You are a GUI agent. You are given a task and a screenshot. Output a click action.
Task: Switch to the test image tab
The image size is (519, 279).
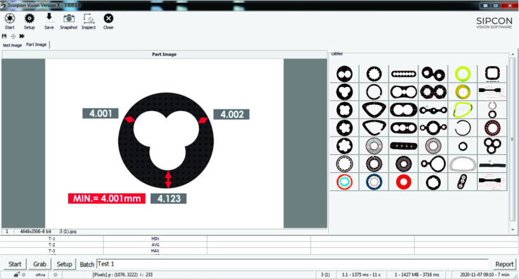tap(12, 44)
